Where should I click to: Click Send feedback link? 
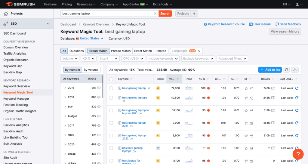(x=288, y=24)
